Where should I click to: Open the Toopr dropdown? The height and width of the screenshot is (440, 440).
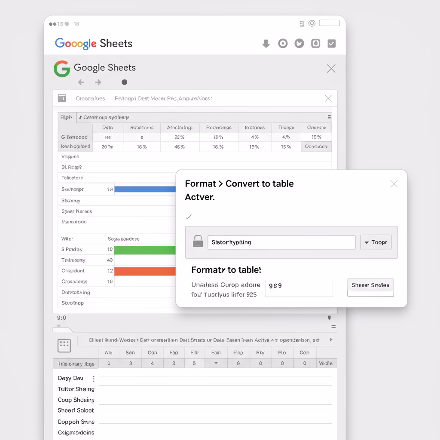point(376,242)
